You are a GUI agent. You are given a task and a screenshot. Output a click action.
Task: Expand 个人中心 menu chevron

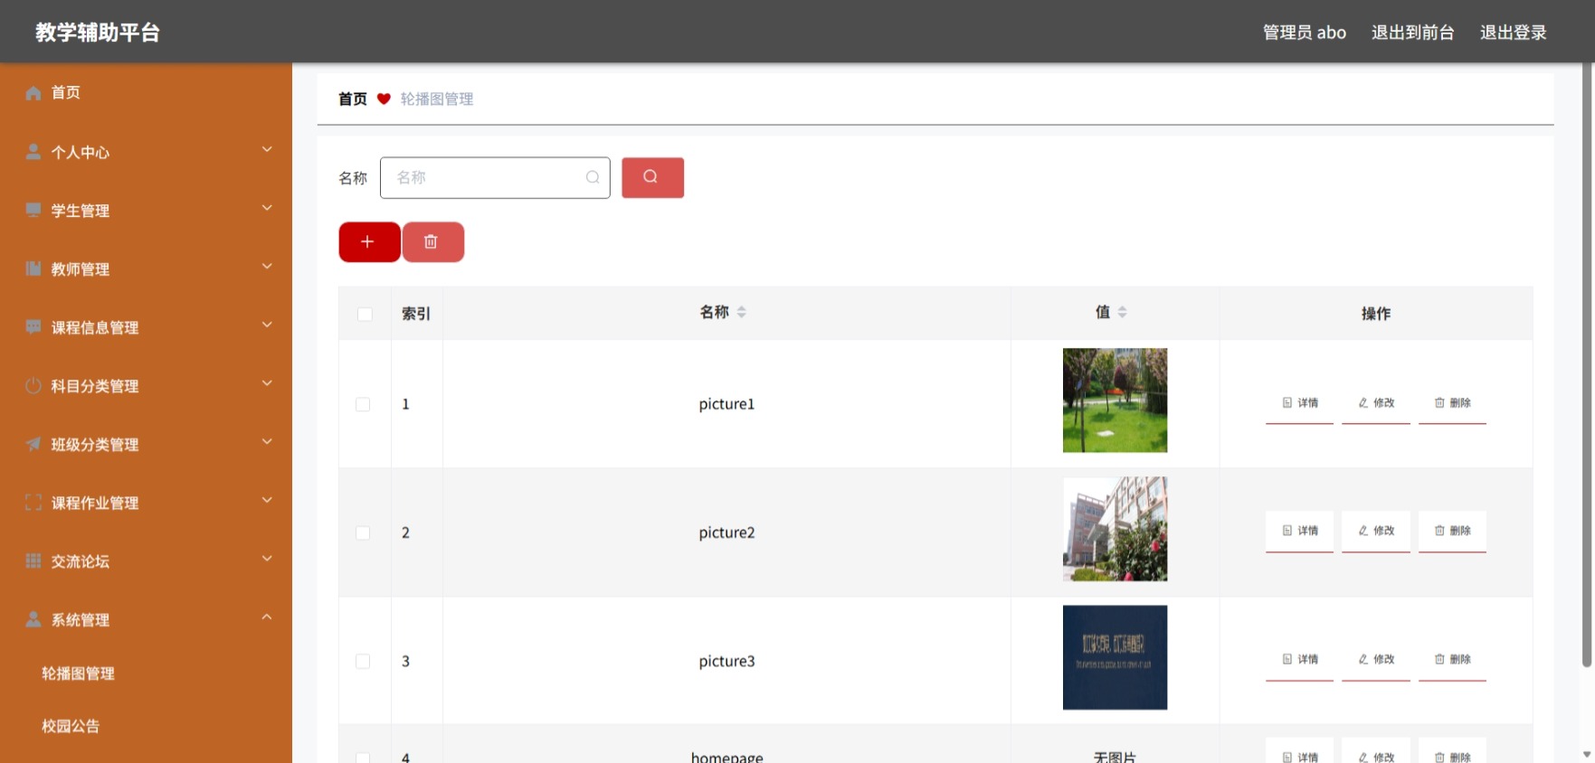point(267,149)
